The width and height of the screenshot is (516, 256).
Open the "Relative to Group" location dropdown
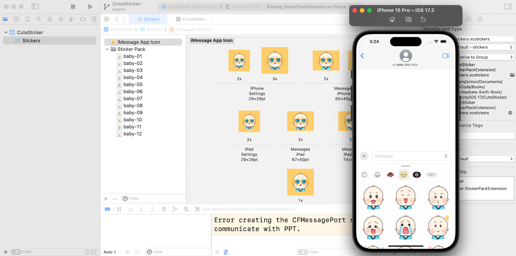click(486, 57)
